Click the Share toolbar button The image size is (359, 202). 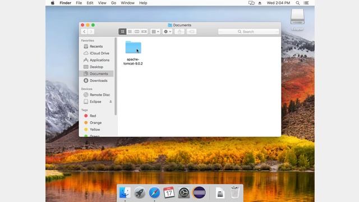tap(179, 31)
